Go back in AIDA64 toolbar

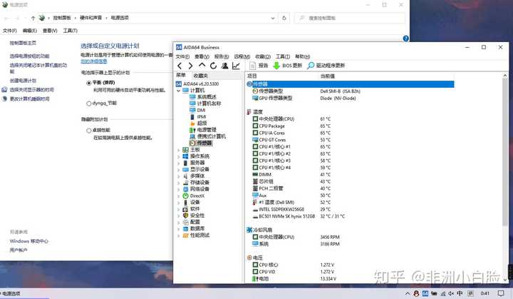point(180,66)
